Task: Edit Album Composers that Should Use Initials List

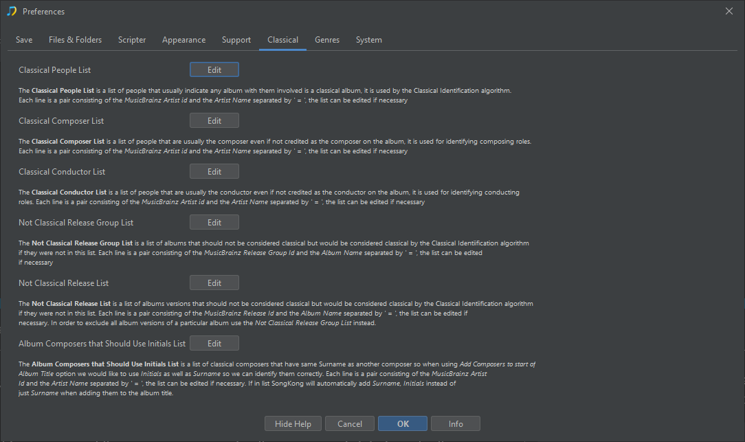Action: (214, 343)
